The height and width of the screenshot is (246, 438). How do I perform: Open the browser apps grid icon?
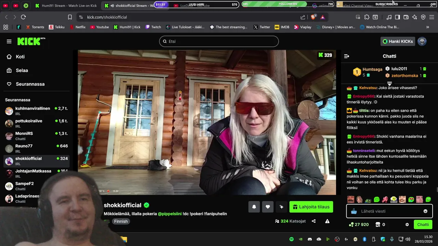(5, 27)
